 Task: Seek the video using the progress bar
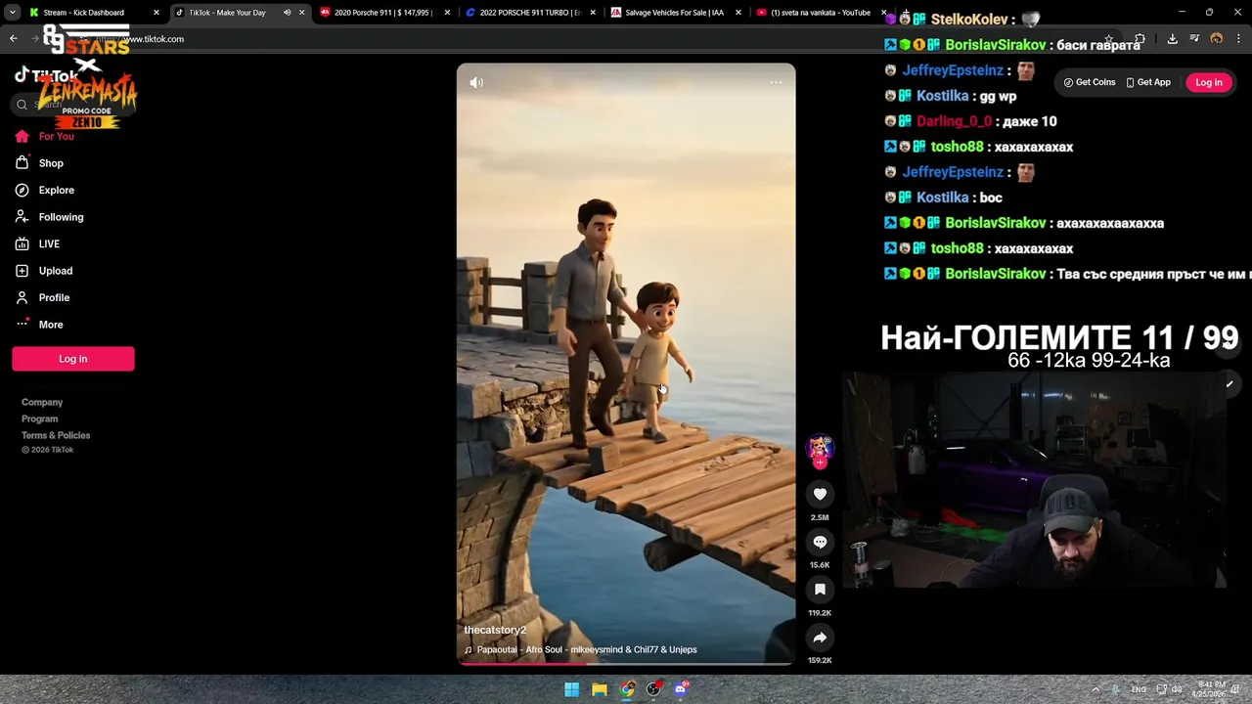click(626, 664)
